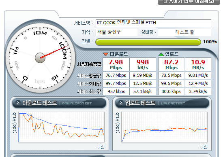Click the 100% progress text
The height and width of the screenshot is (157, 223).
click(210, 42)
